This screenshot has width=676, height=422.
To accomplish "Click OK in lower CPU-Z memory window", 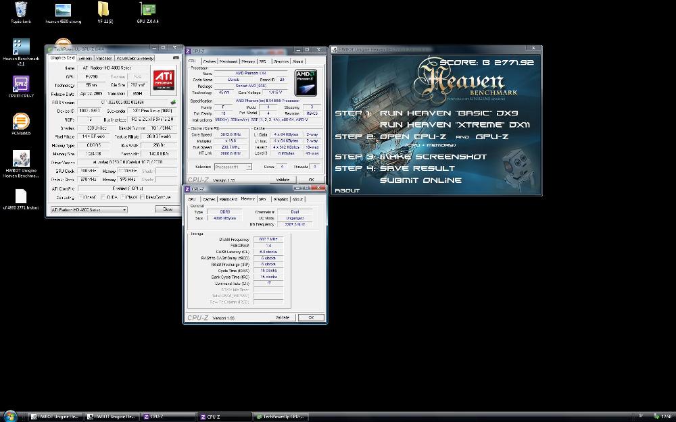I will [x=311, y=317].
